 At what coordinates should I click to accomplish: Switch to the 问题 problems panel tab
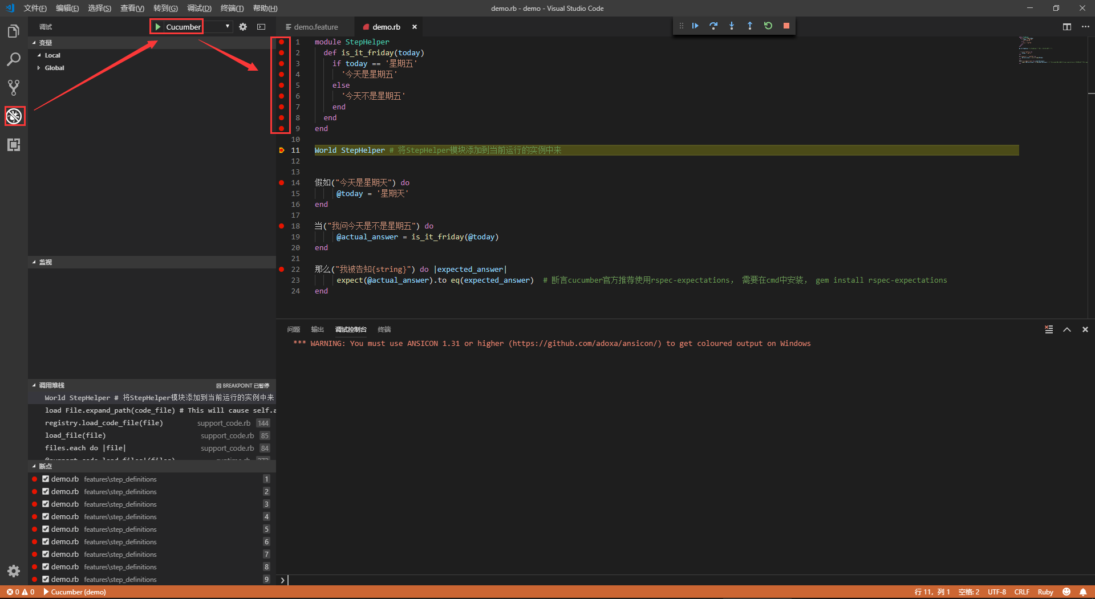coord(294,329)
